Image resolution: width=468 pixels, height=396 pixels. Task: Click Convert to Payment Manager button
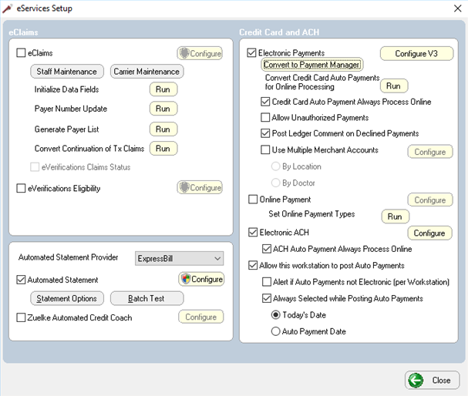[312, 65]
